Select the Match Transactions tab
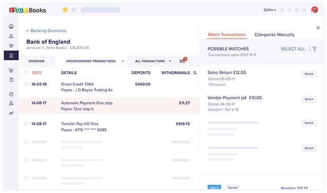 pos(227,35)
